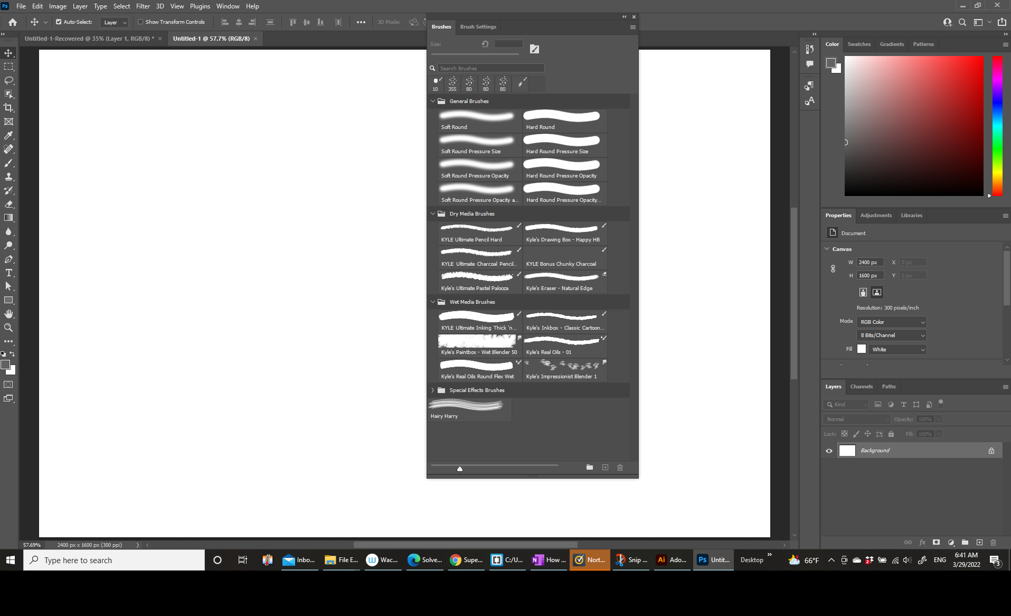Switch to the Channels tab
Image resolution: width=1011 pixels, height=616 pixels.
tap(862, 386)
